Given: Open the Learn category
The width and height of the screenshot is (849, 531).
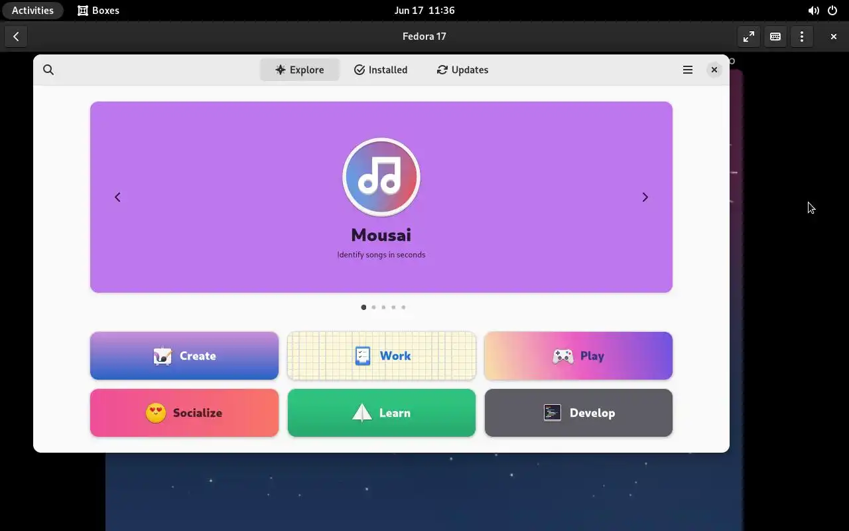Looking at the screenshot, I should pyautogui.click(x=381, y=413).
